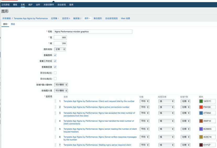217x148 pixels.
Task: Enable the 百分比线(左) checkbox
Action: pos(55,73)
